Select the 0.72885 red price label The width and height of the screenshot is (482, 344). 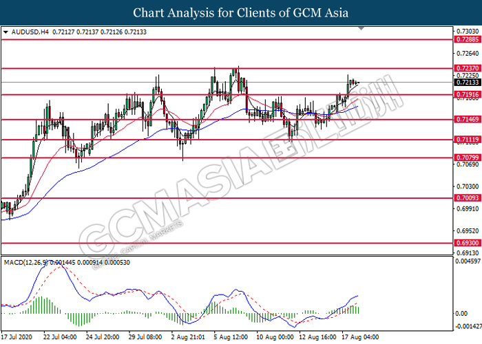tap(468, 39)
